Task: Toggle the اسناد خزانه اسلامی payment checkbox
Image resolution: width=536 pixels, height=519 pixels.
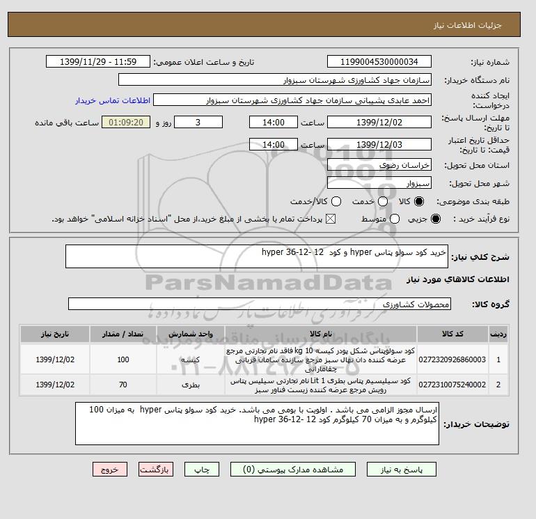Action: pyautogui.click(x=331, y=219)
